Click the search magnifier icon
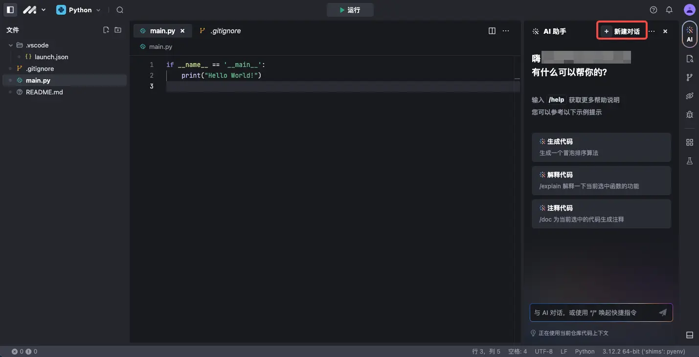The width and height of the screenshot is (699, 357). pyautogui.click(x=120, y=10)
